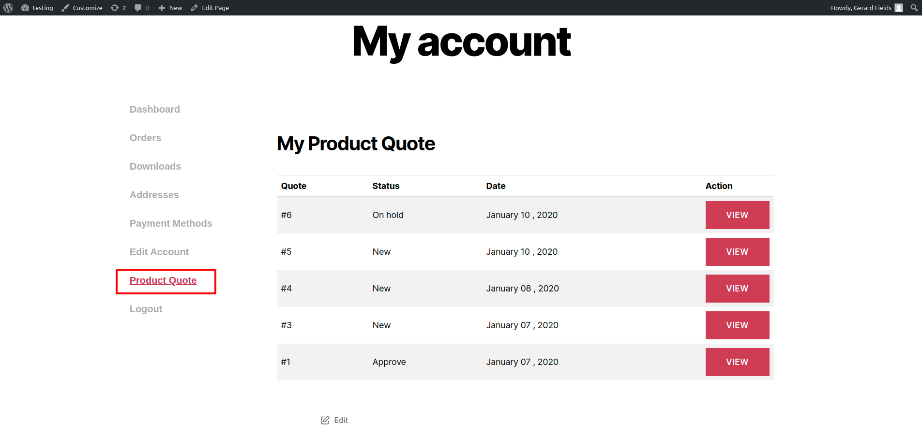View quote #6 that is on hold

point(737,215)
